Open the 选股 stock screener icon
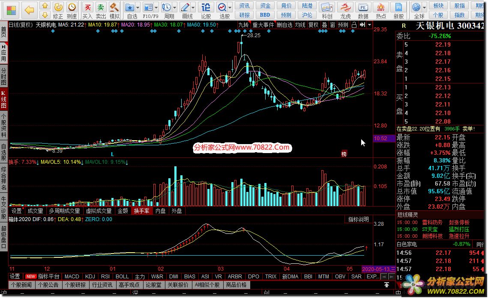 coord(222,7)
